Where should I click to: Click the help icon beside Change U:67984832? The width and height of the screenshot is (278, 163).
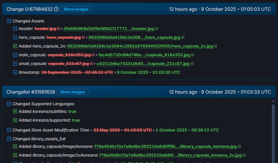pyautogui.click(x=56, y=9)
